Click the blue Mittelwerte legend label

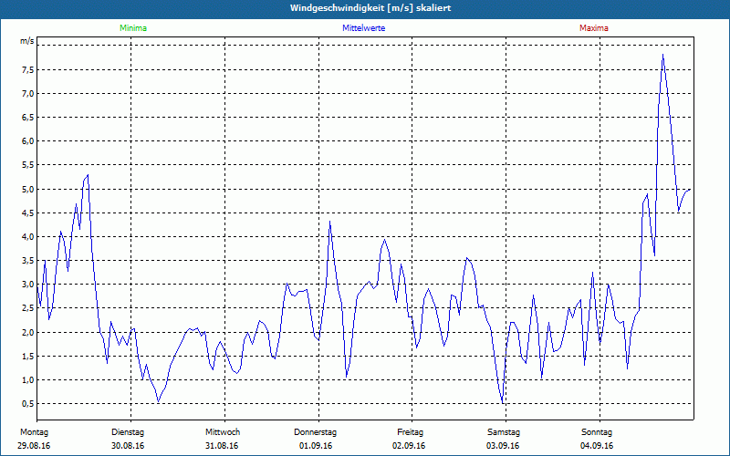tap(363, 28)
